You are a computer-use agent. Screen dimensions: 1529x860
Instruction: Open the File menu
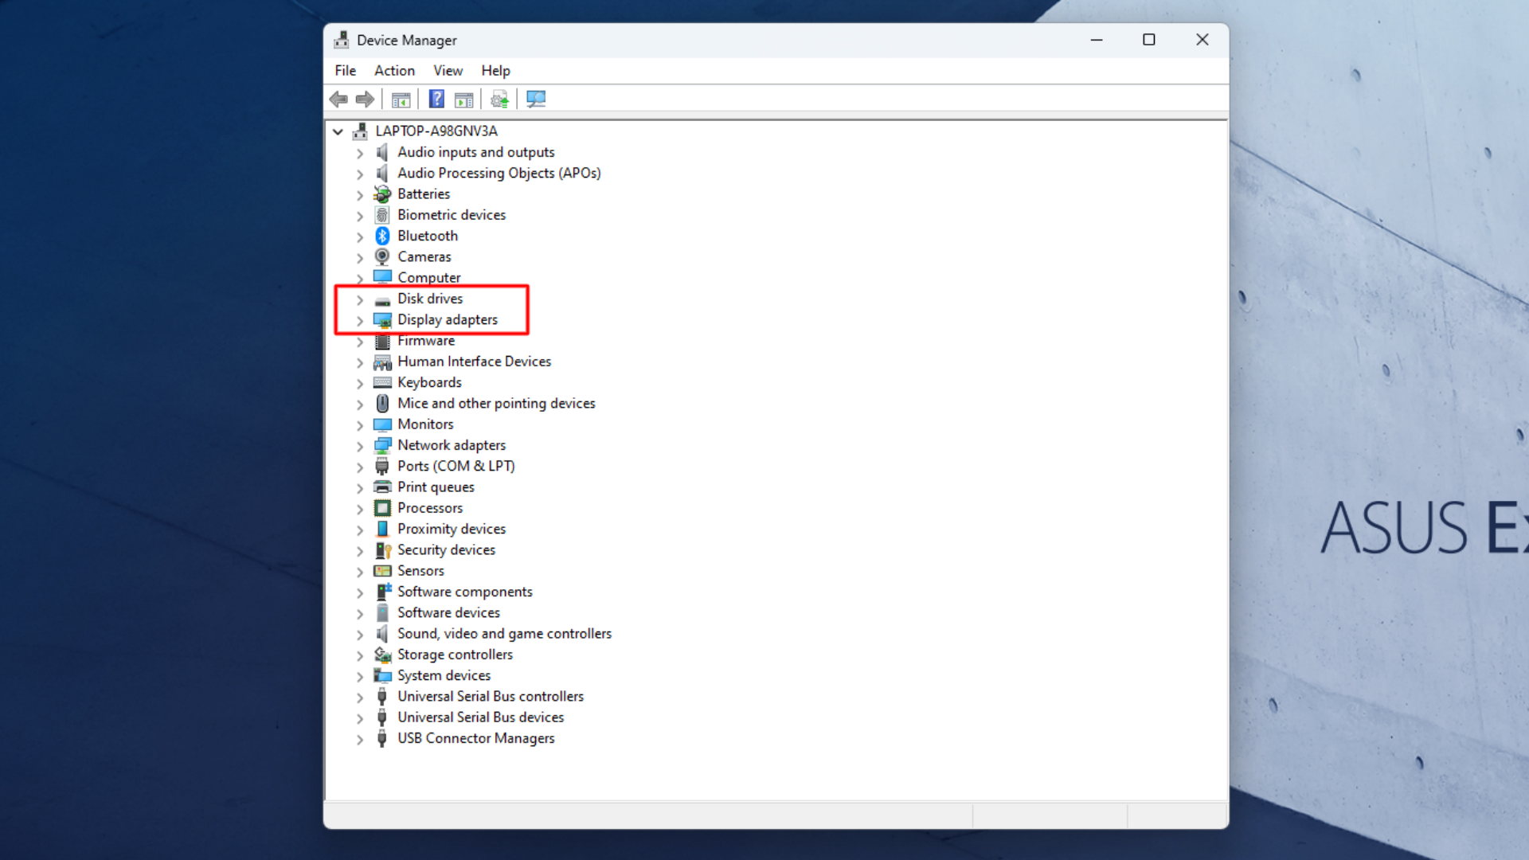click(346, 70)
